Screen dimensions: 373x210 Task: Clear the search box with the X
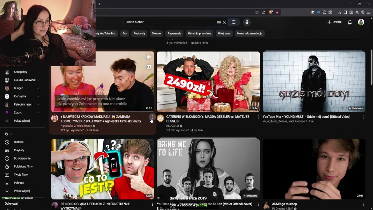point(224,22)
